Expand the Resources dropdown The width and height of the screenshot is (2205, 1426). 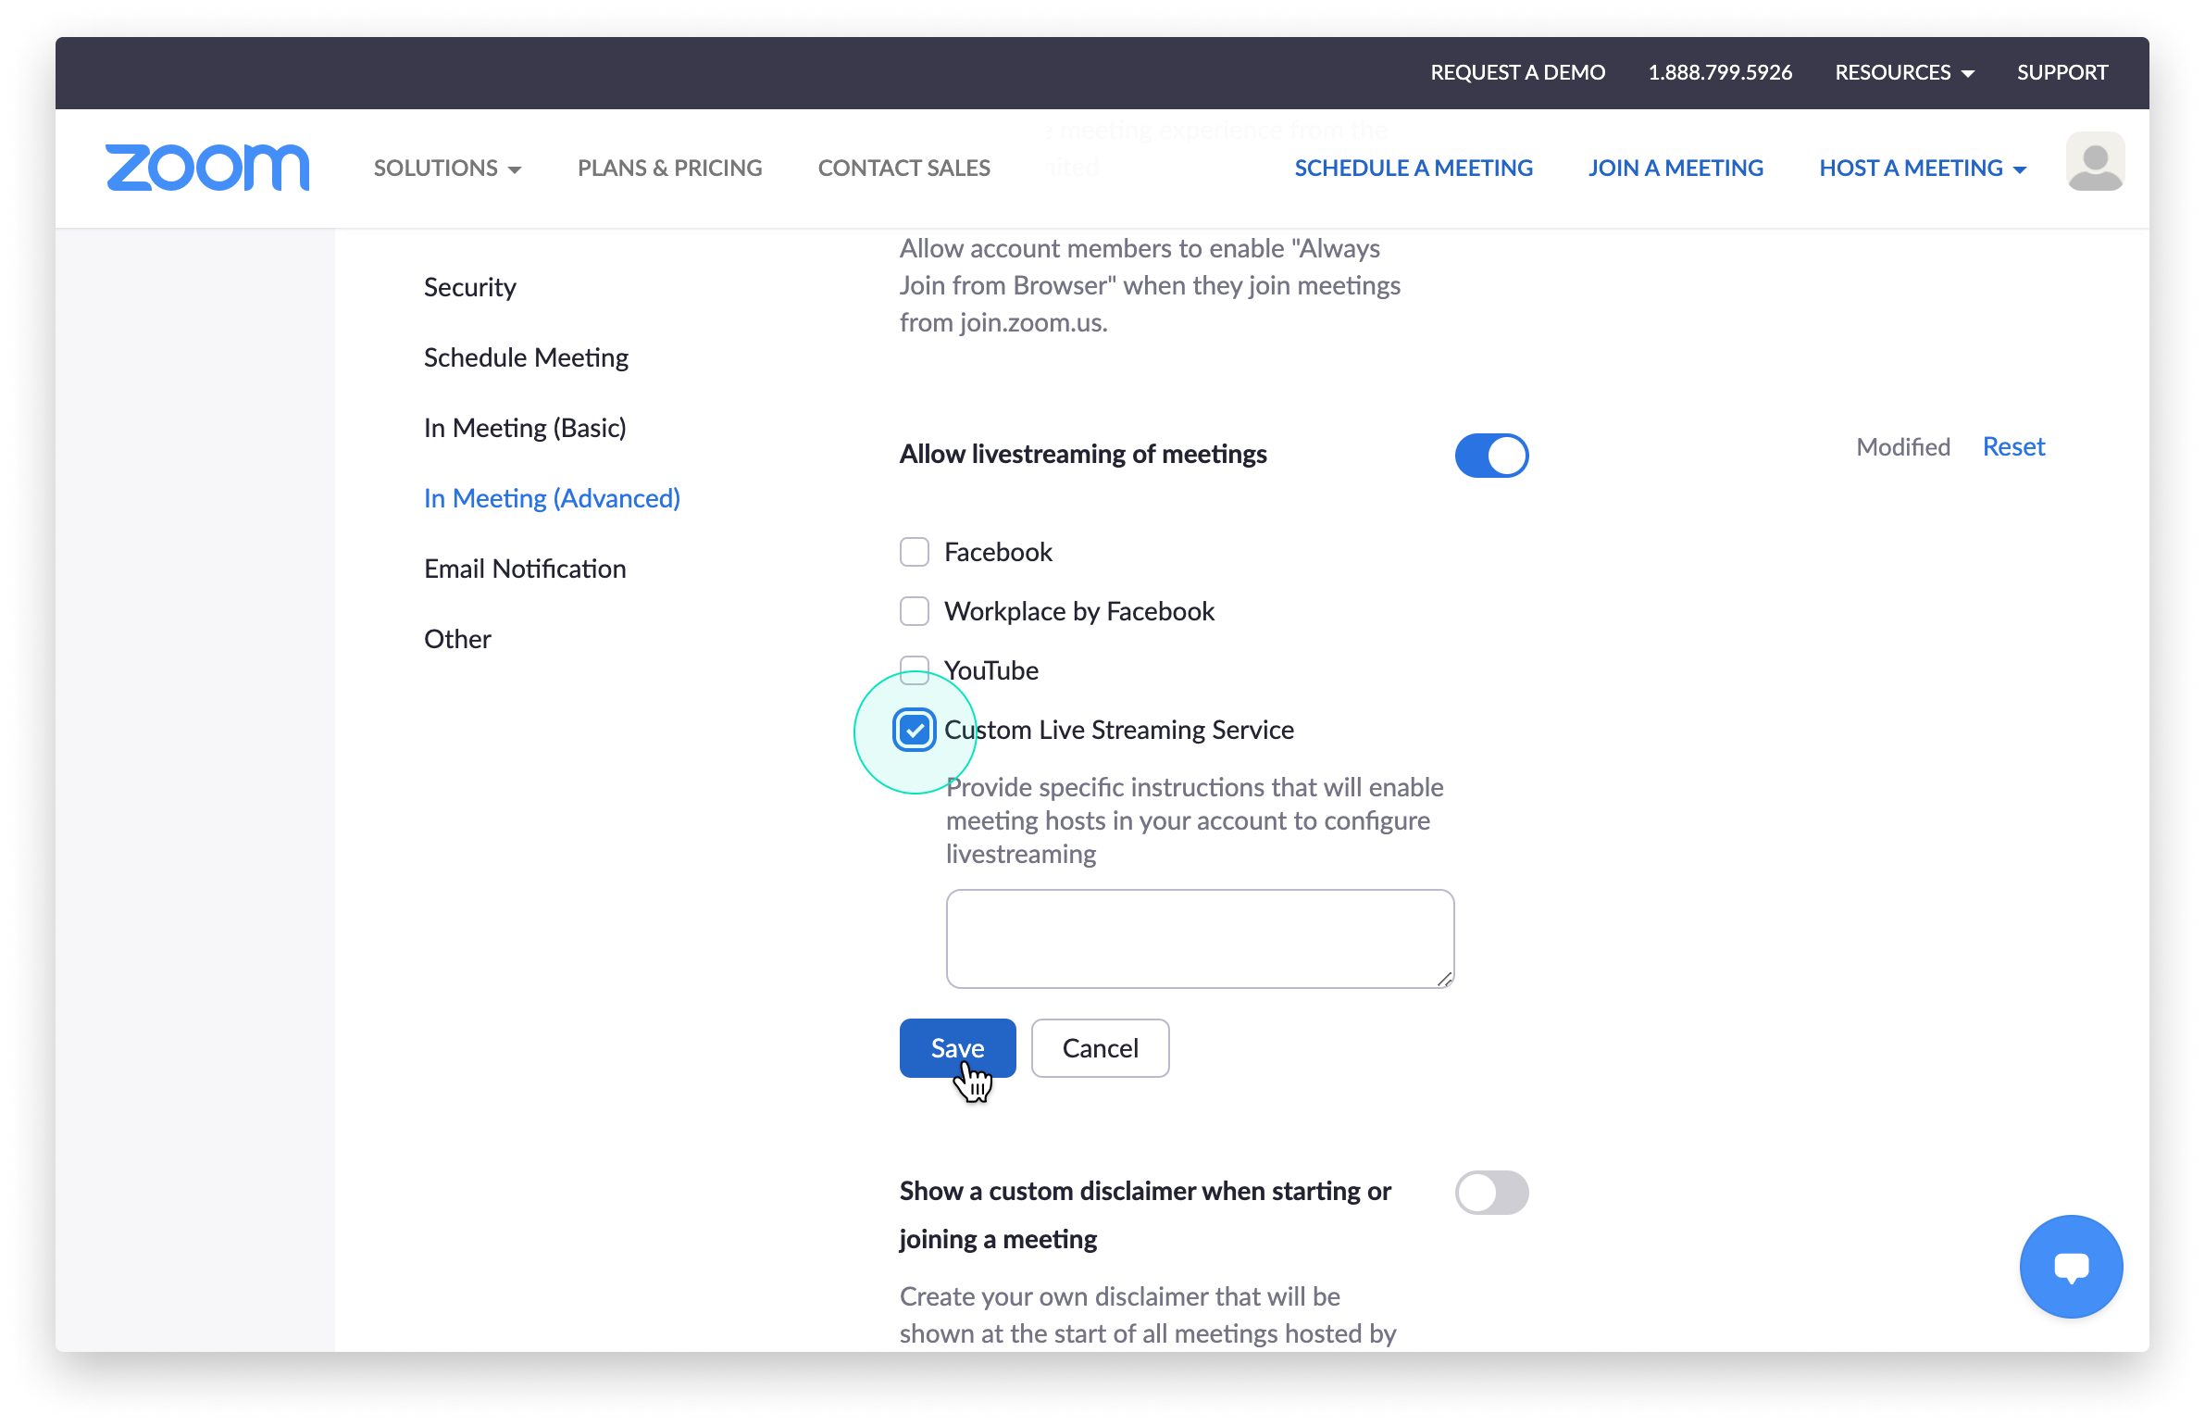[1904, 72]
